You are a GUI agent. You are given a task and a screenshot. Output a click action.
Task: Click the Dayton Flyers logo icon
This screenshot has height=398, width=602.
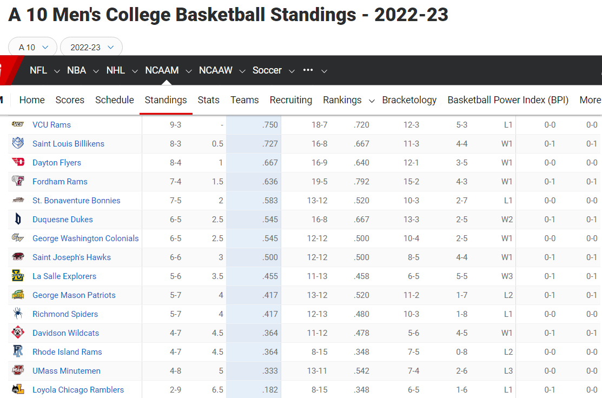click(18, 163)
